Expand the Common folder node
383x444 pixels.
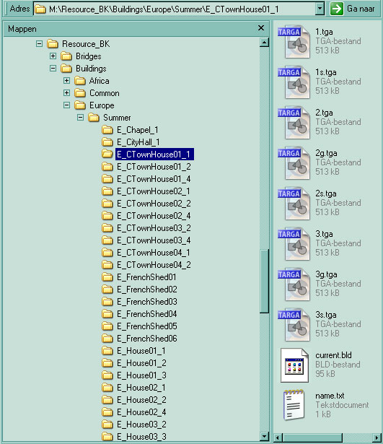[67, 93]
